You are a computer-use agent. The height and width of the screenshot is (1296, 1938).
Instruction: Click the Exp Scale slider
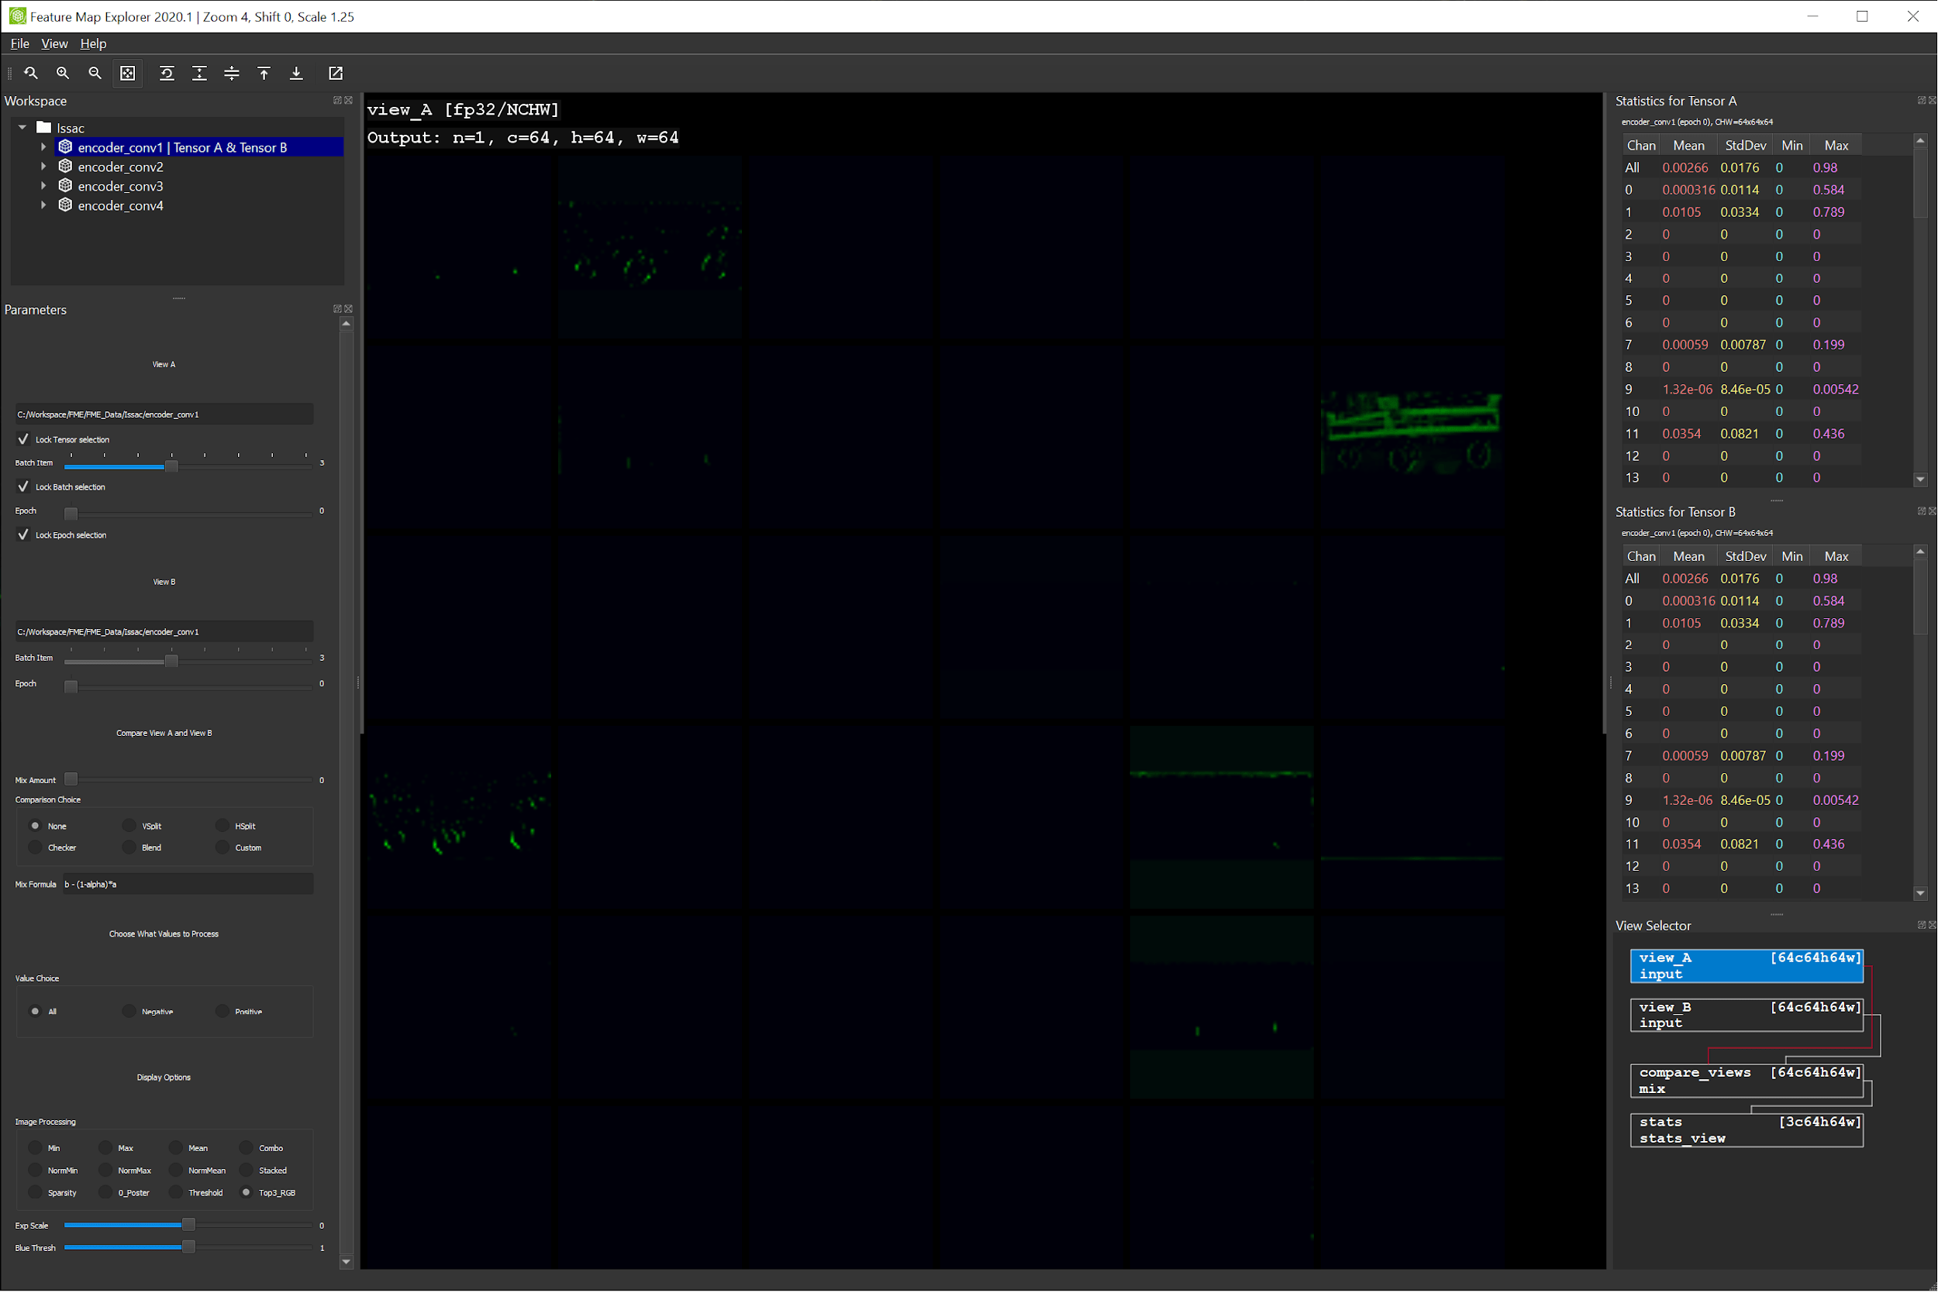point(188,1226)
